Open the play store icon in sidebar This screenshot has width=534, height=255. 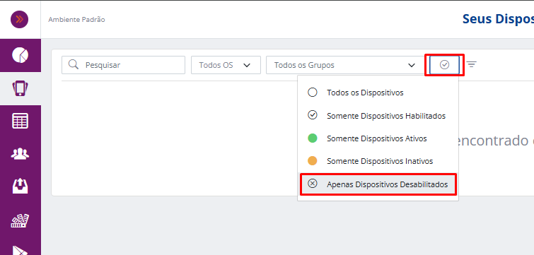(20, 250)
